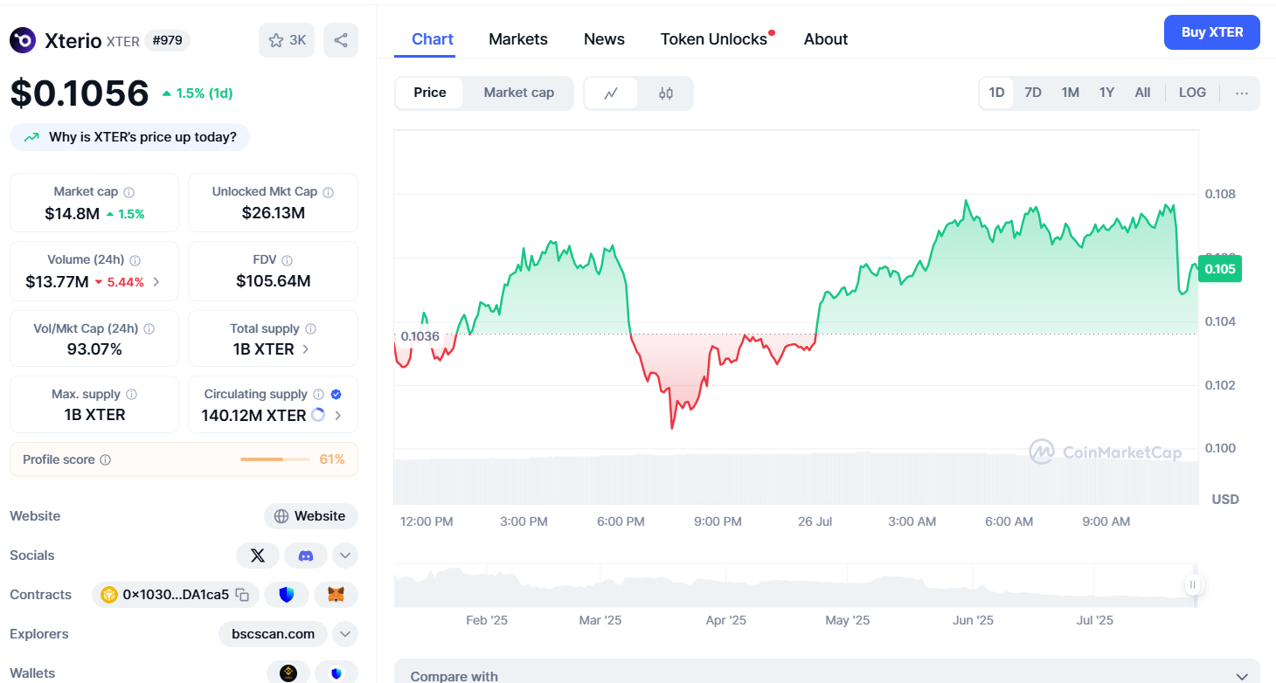Expand Circulating supply chevron

[338, 415]
